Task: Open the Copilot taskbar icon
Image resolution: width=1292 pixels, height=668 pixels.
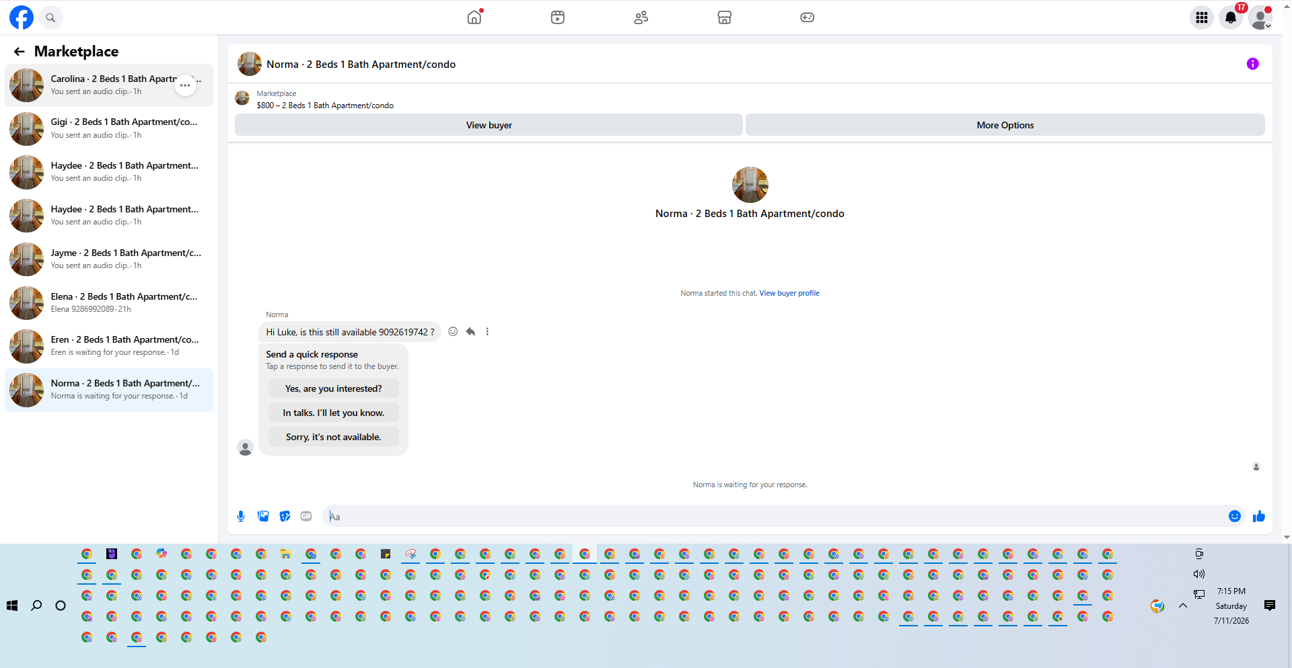Action: click(x=161, y=554)
